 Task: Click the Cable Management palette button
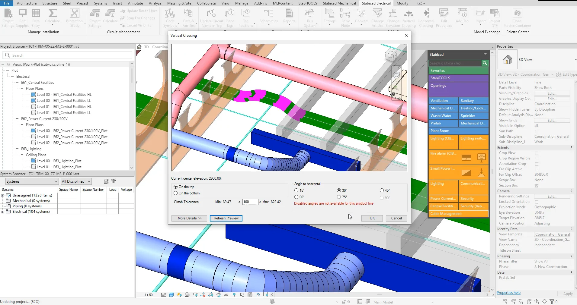pos(458,214)
